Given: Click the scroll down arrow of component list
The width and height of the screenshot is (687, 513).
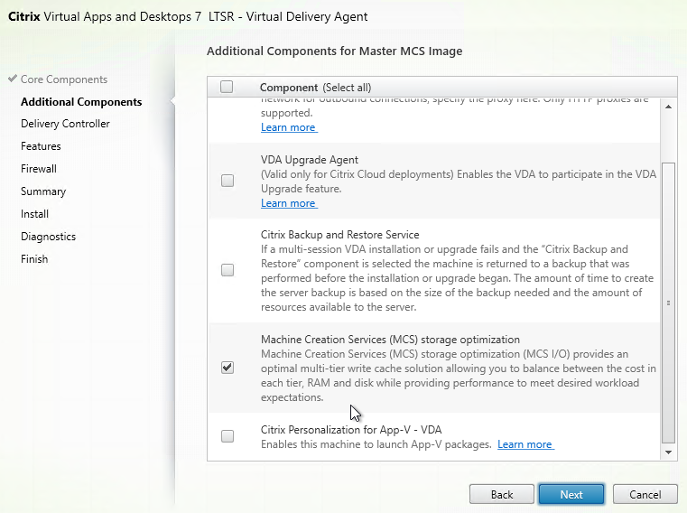Looking at the screenshot, I should 668,452.
